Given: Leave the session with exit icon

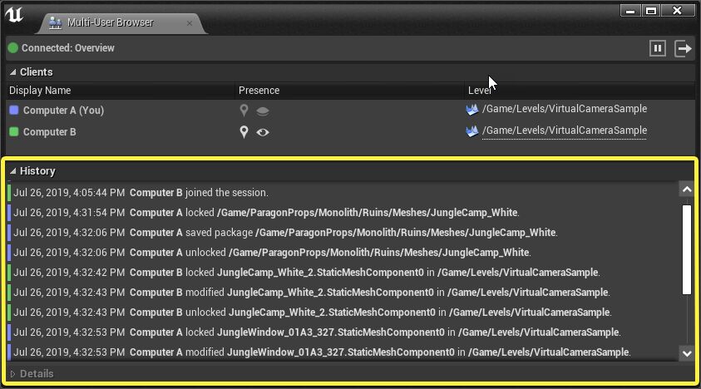Looking at the screenshot, I should (x=683, y=48).
